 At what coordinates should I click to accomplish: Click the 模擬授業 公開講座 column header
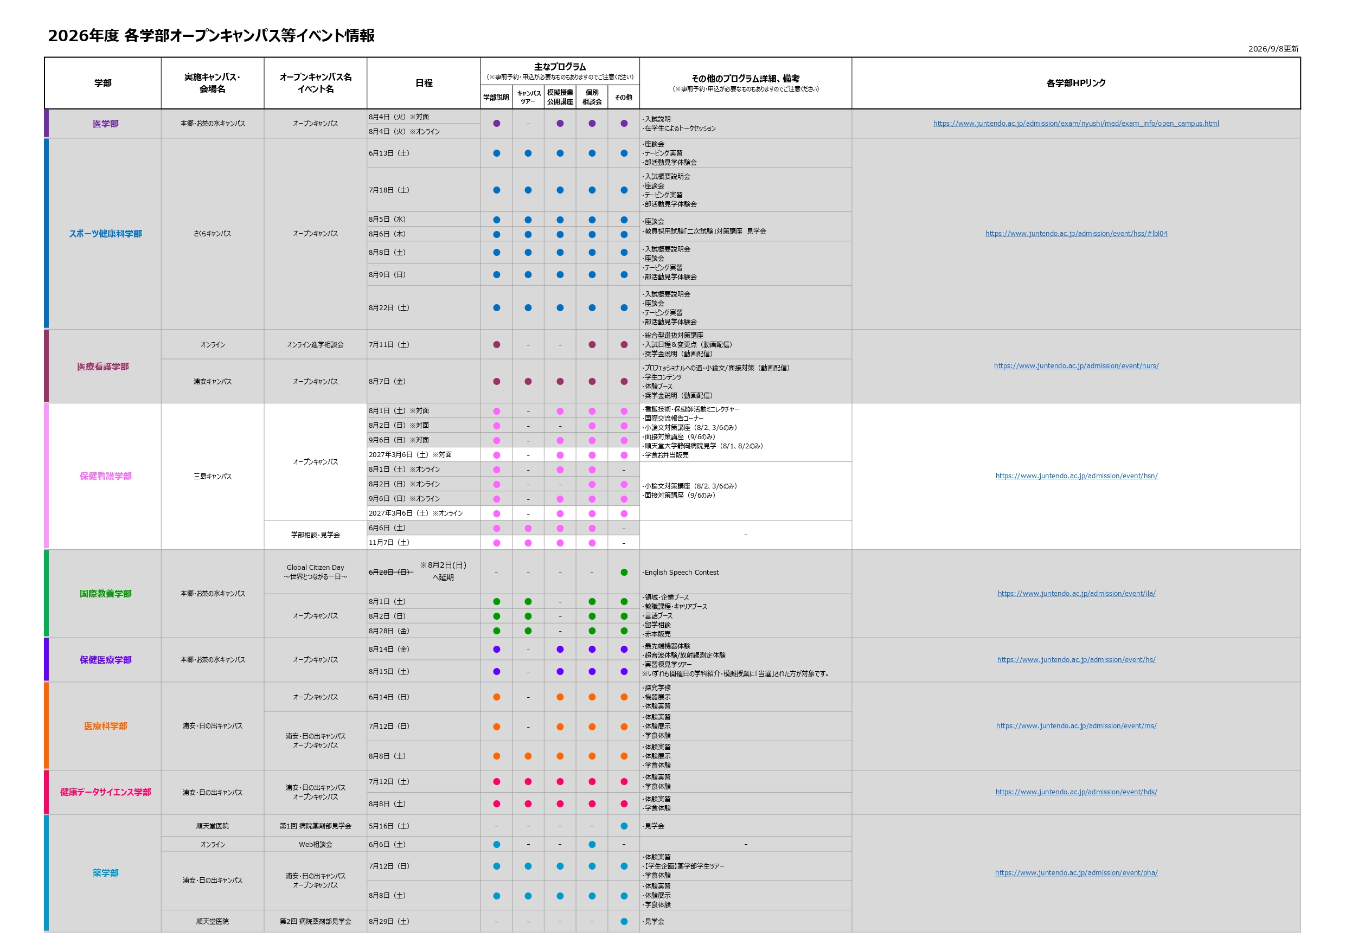pyautogui.click(x=560, y=97)
